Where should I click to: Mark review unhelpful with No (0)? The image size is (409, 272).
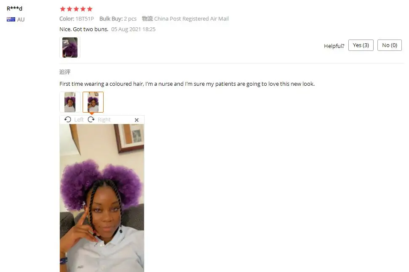point(390,45)
